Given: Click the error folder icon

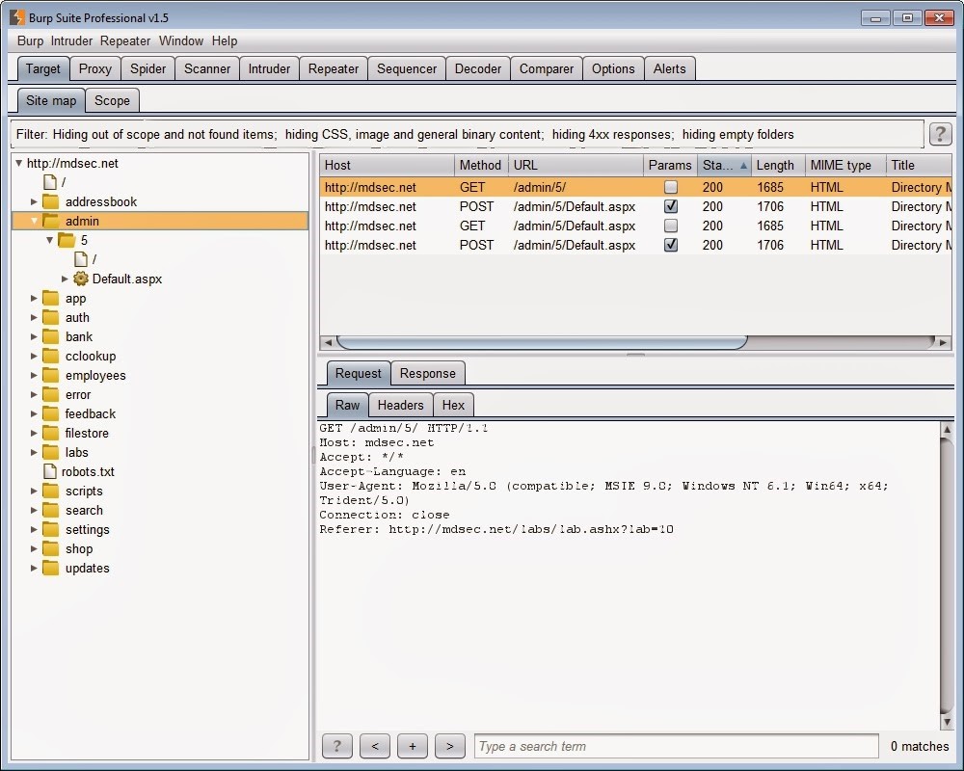Looking at the screenshot, I should click(50, 394).
